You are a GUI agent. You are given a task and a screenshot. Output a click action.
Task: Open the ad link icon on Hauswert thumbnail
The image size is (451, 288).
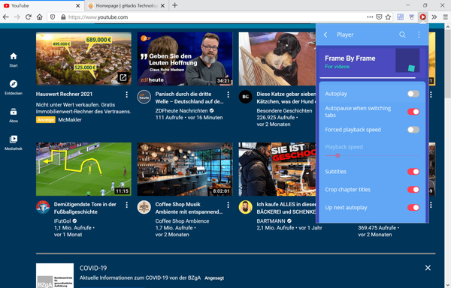[x=123, y=77]
